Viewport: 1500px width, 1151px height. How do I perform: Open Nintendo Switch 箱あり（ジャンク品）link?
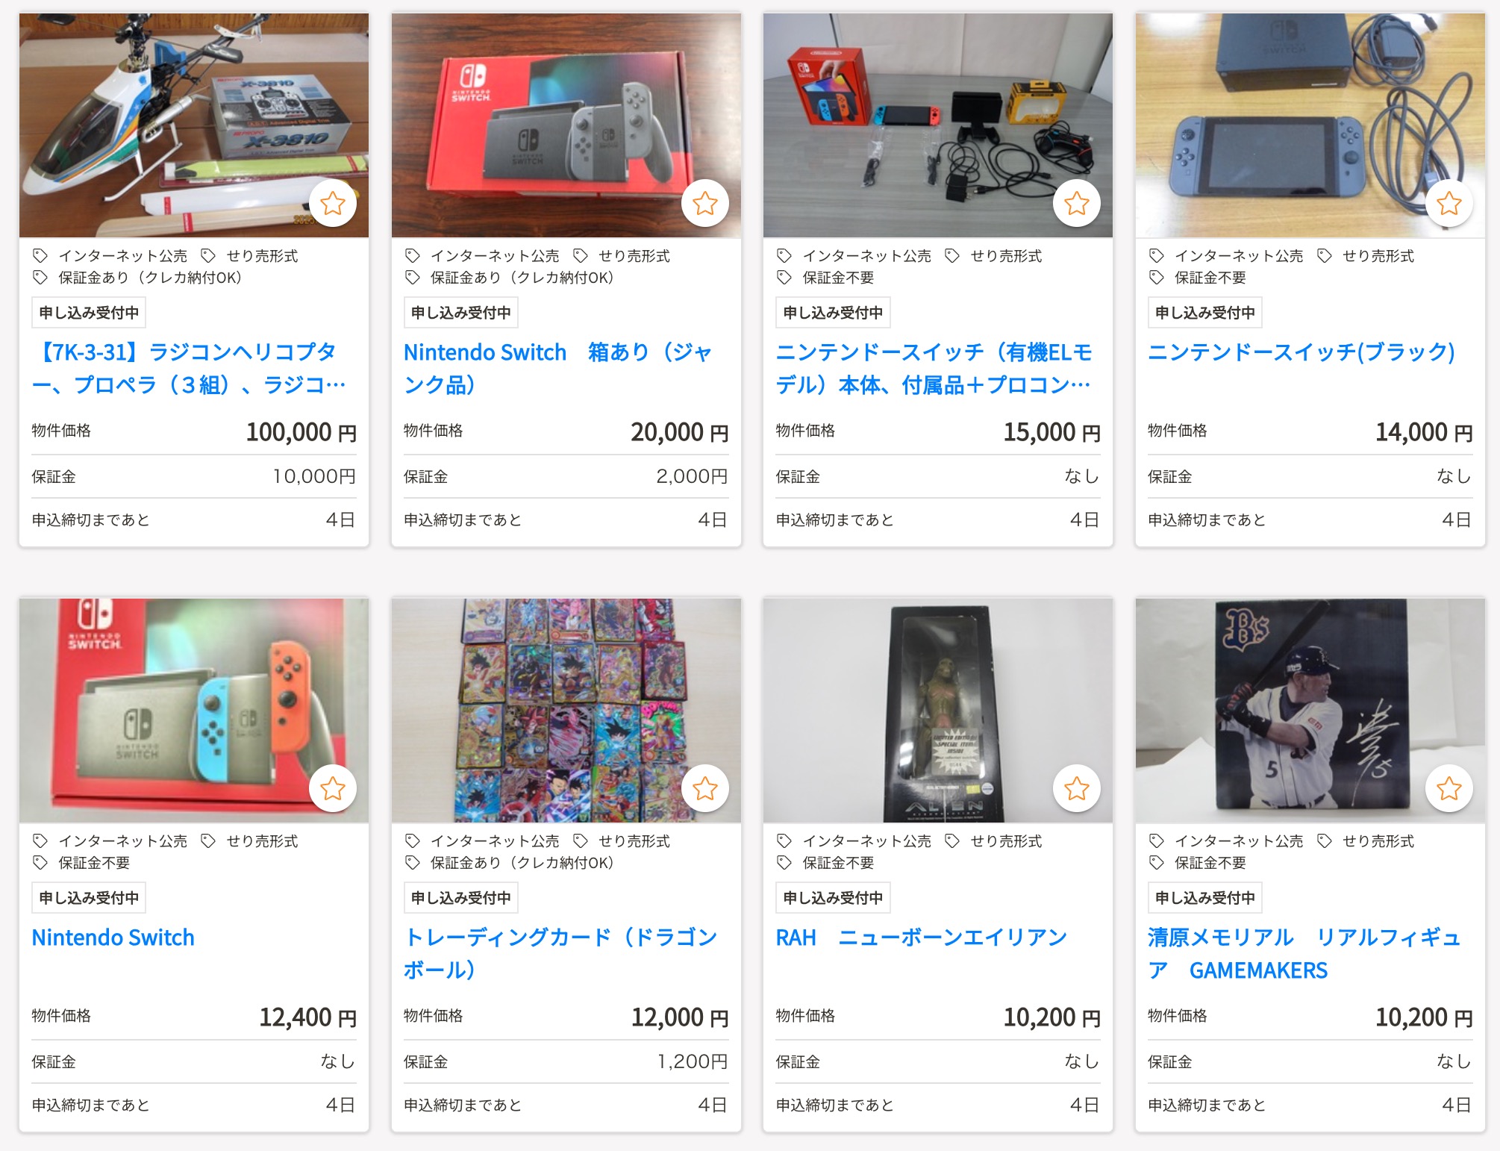tap(558, 368)
